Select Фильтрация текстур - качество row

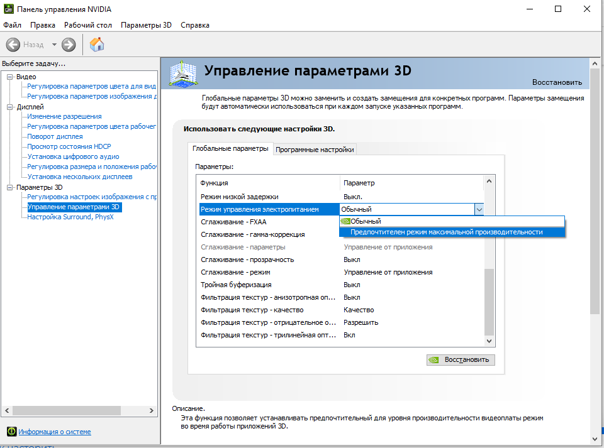341,310
